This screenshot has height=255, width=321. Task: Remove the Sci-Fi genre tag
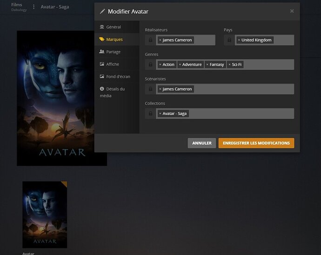coord(229,65)
